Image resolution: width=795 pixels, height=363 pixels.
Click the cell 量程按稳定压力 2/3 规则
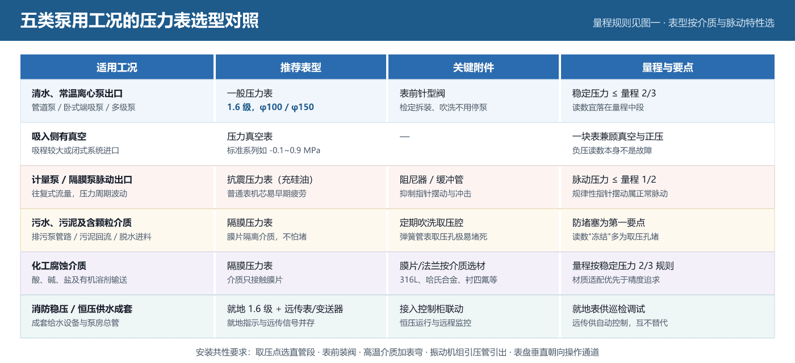tap(623, 266)
